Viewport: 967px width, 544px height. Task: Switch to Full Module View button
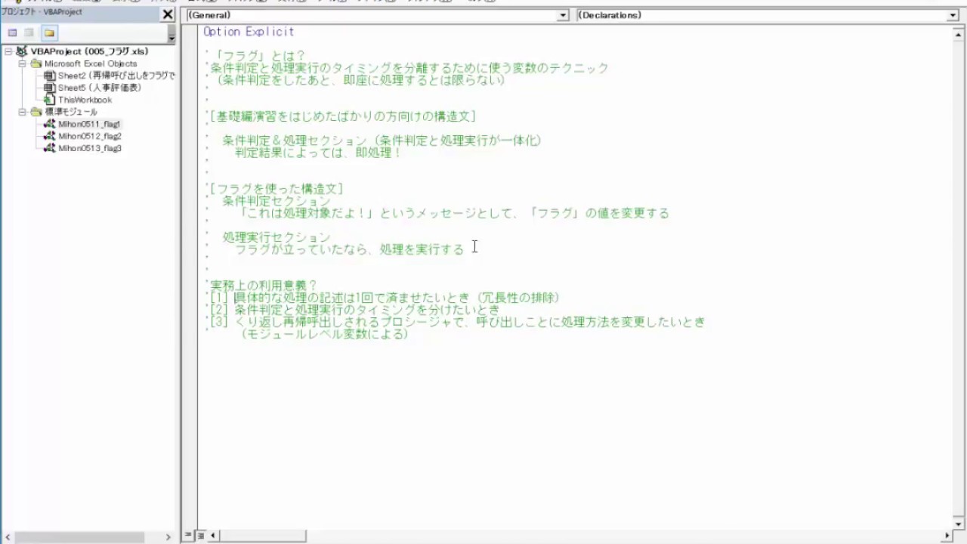click(x=201, y=536)
